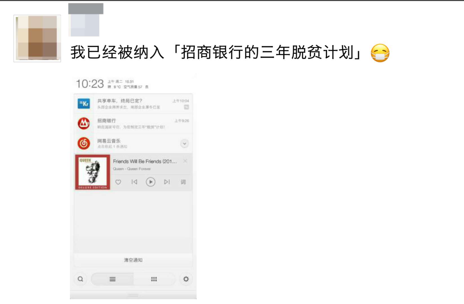Collapse 网易云音乐 notifications with chevron
The image size is (464, 304).
click(x=184, y=144)
